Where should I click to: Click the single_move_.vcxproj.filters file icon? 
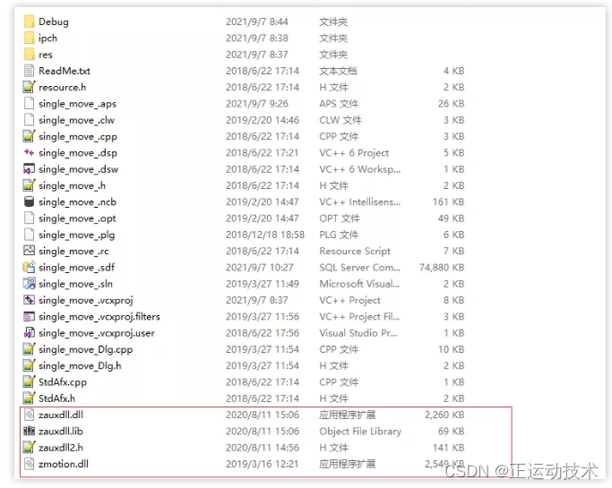[30, 316]
